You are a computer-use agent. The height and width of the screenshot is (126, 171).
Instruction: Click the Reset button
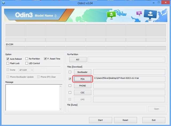tap(125, 120)
